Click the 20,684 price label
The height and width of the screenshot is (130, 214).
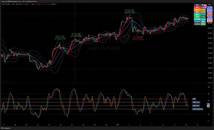pos(210,21)
